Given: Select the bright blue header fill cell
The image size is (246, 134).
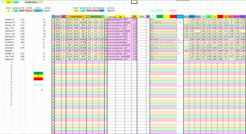Looking at the screenshot, I should coord(180,16).
